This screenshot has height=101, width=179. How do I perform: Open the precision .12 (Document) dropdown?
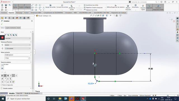pyautogui.click(x=18, y=49)
